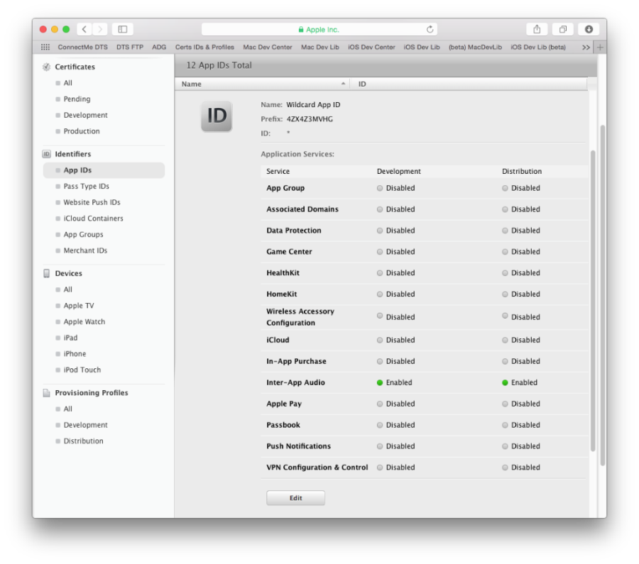The height and width of the screenshot is (564, 639).
Task: Reload page with the refresh icon
Action: (x=430, y=30)
